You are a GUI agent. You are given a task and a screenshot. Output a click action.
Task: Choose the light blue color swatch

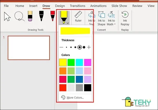[79, 71]
